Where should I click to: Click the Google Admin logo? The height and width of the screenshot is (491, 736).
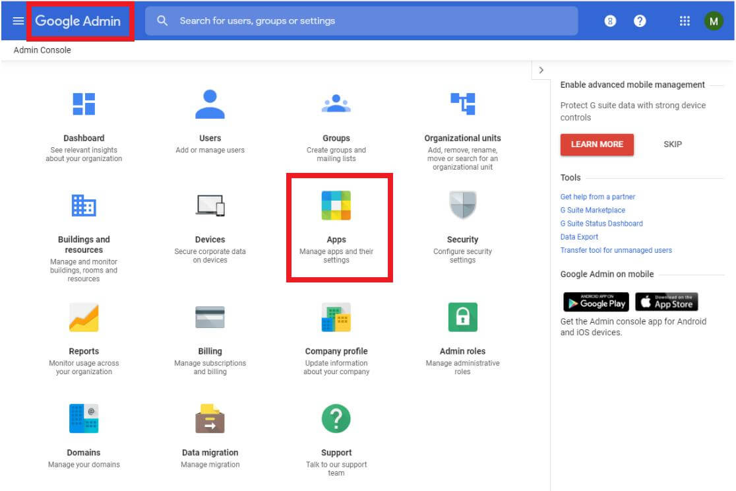[78, 20]
